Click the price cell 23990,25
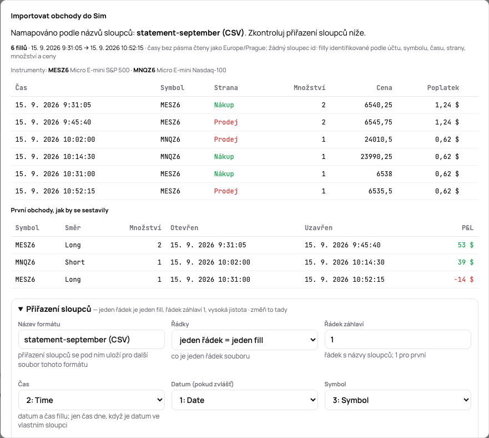This screenshot has width=489, height=438. (x=376, y=157)
